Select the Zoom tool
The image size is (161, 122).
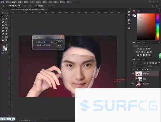click(x=6, y=40)
